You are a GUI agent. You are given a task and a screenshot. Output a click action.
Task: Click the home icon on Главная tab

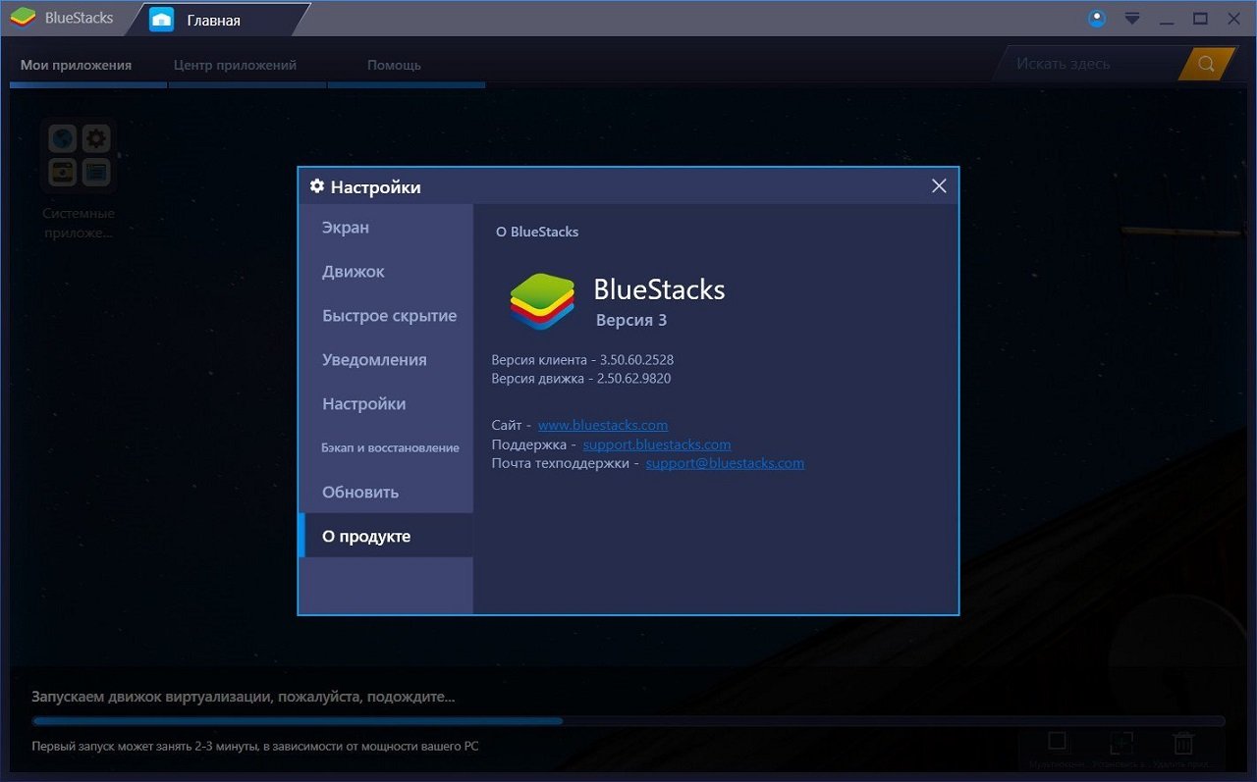pos(161,20)
